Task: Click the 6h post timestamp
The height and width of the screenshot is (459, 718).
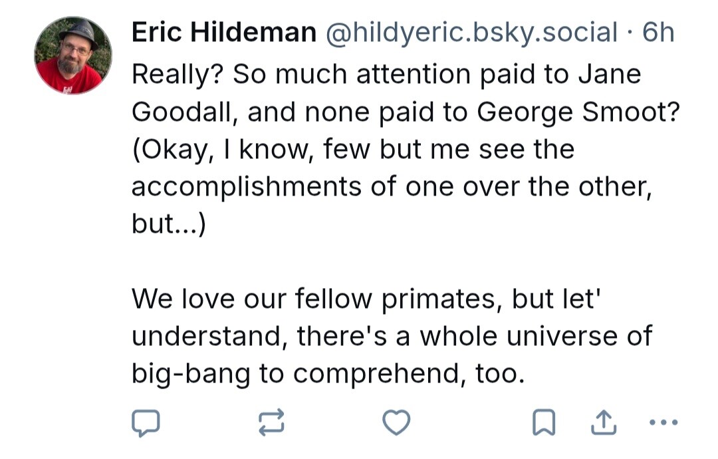Action: click(x=658, y=33)
